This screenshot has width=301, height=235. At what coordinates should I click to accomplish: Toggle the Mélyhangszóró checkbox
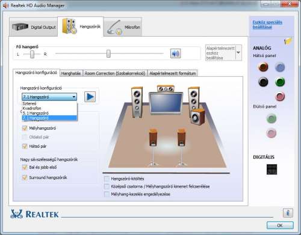point(25,128)
